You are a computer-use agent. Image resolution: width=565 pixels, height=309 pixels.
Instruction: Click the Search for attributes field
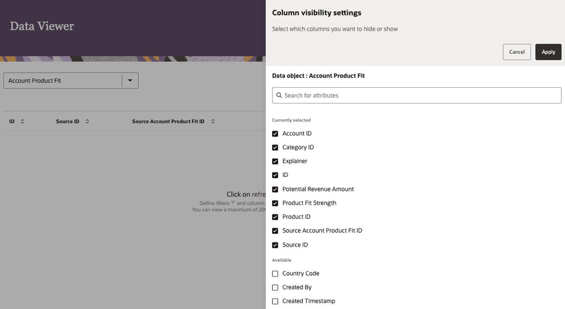(x=370, y=95)
